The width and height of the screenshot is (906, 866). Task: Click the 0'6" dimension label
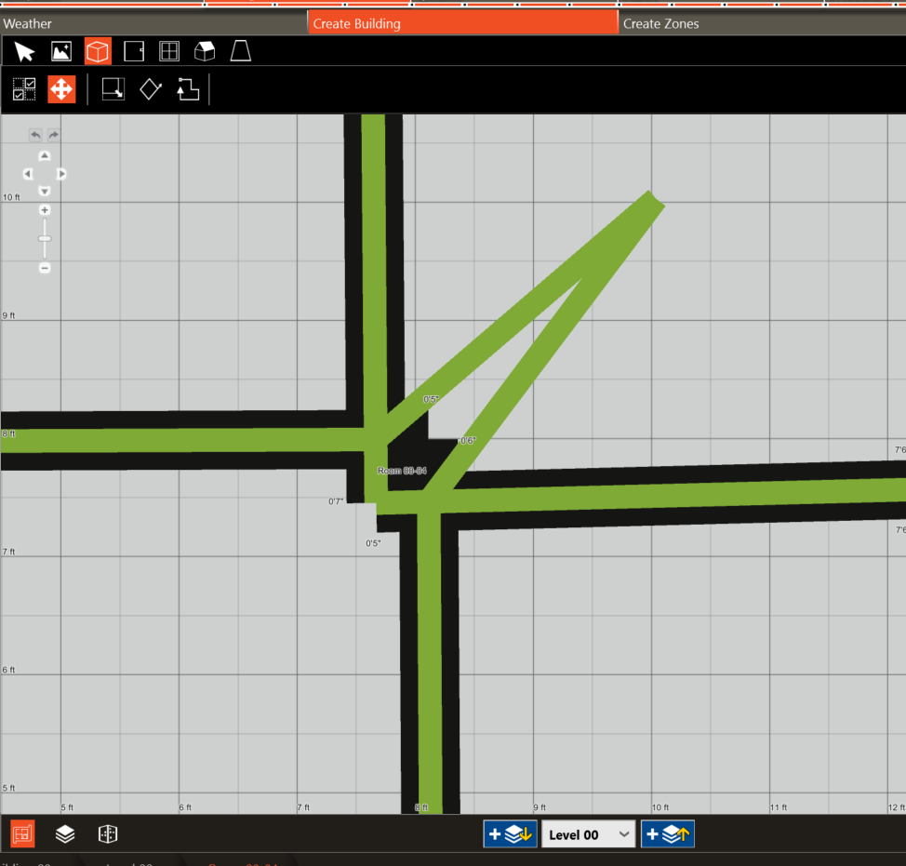tap(468, 441)
